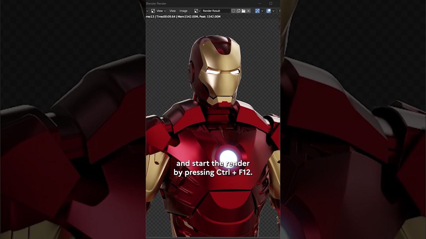Expand the overlays options dropdown arrow
The width and height of the screenshot is (426, 239).
pyautogui.click(x=273, y=11)
